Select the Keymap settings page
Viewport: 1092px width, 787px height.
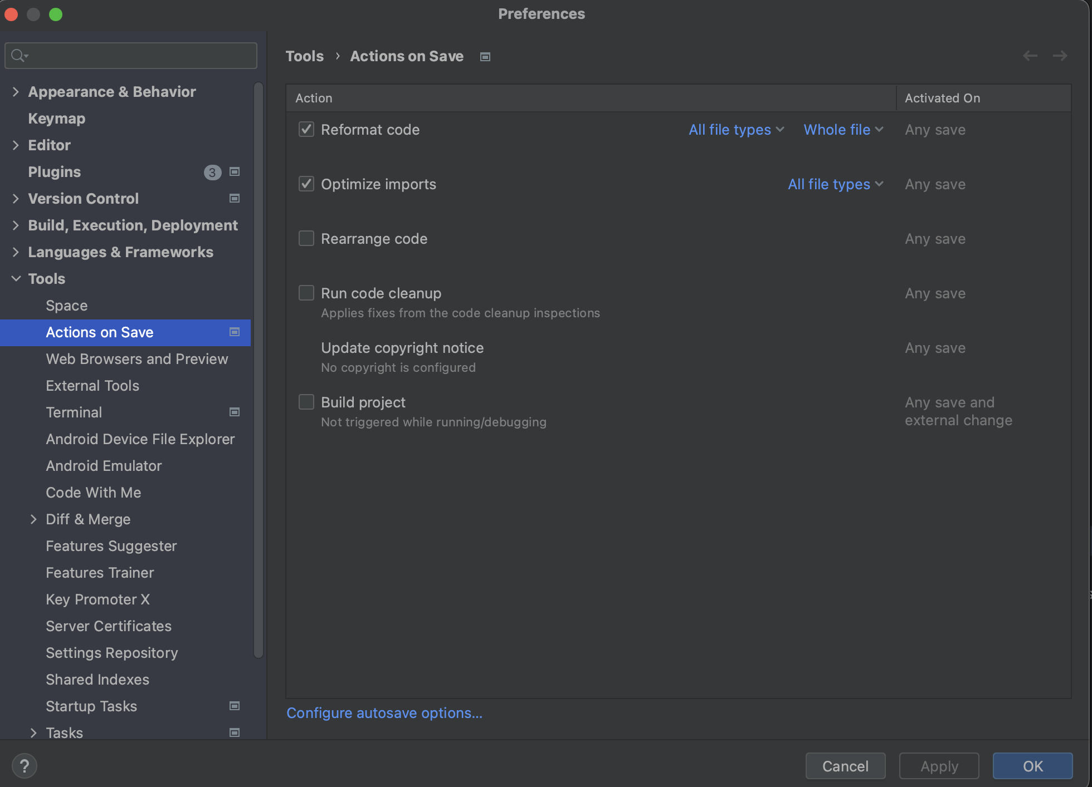click(x=57, y=119)
